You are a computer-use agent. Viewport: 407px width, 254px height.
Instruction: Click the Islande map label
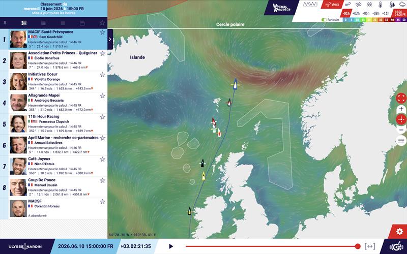pos(137,57)
